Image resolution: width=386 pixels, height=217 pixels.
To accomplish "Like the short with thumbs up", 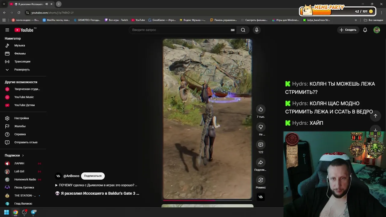I will (x=261, y=109).
